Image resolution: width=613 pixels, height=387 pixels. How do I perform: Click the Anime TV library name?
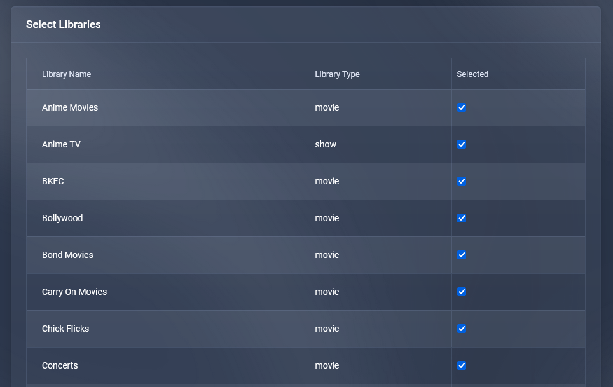coord(61,144)
